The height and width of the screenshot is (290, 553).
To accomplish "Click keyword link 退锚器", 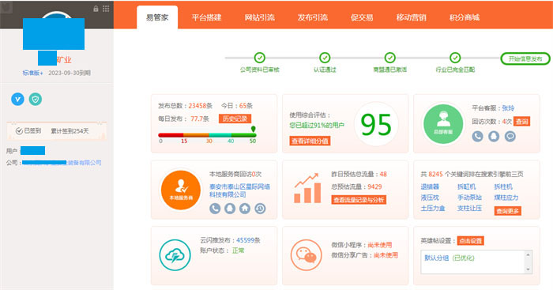I will click(430, 186).
